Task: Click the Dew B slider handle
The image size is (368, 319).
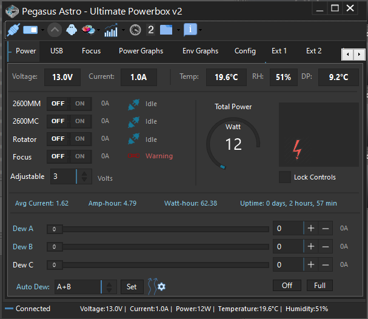Action: 55,247
